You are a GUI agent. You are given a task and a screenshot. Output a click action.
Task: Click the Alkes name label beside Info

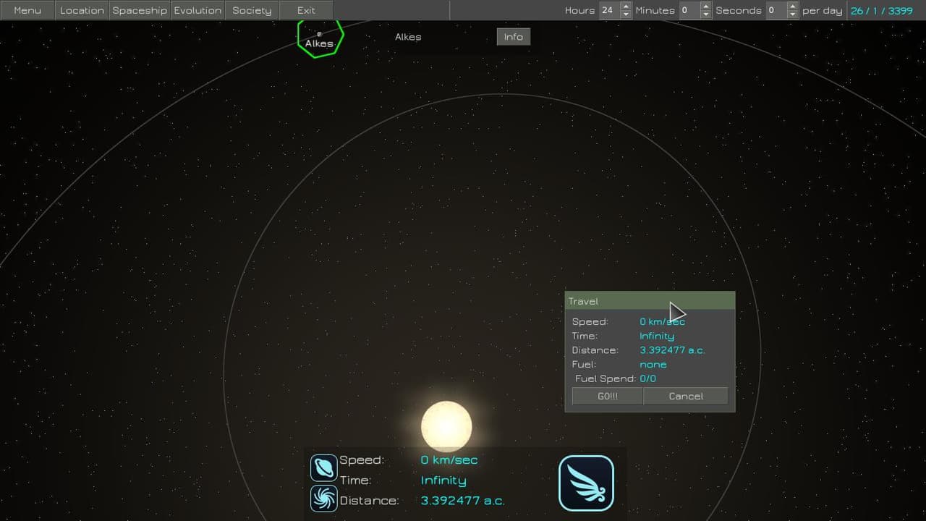[408, 37]
